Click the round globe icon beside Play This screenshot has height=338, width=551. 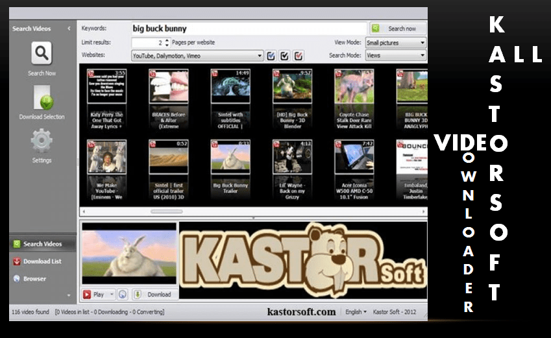point(122,295)
